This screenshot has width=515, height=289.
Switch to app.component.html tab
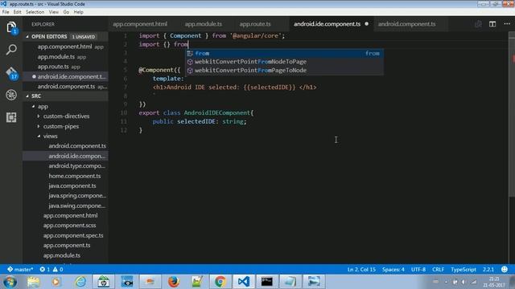pyautogui.click(x=140, y=24)
